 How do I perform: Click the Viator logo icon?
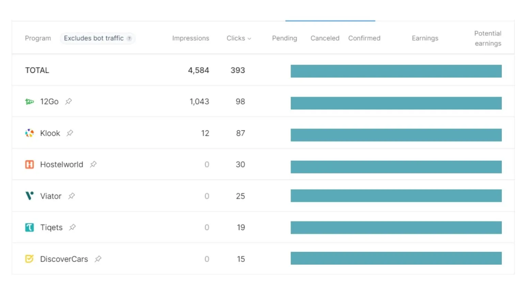30,196
